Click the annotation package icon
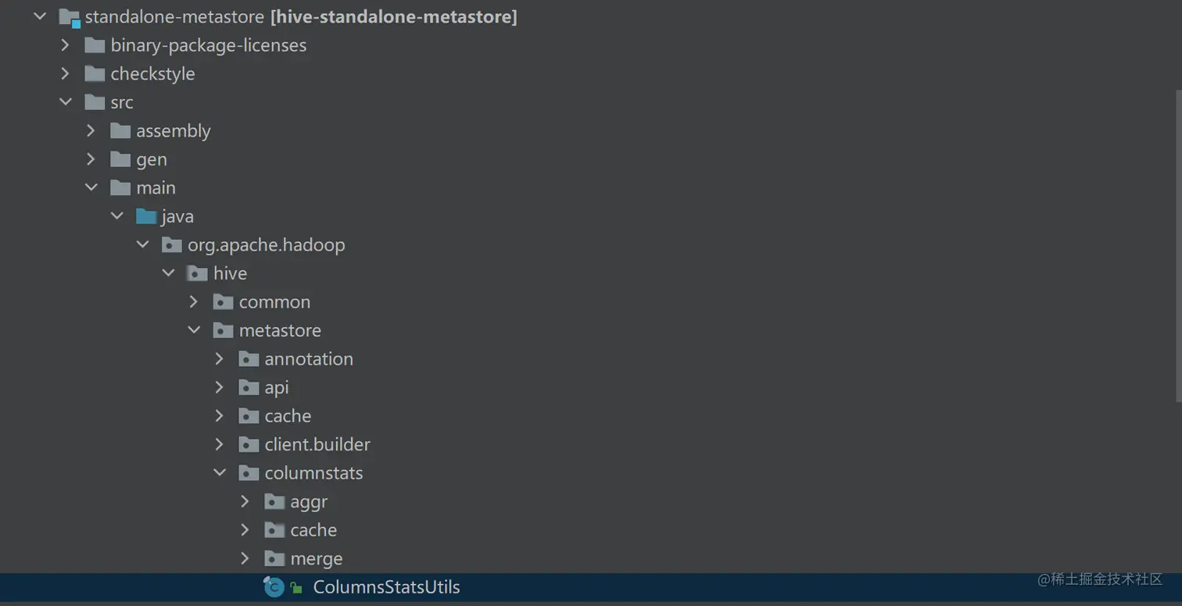Screen dimensions: 1182x606 (x=249, y=358)
